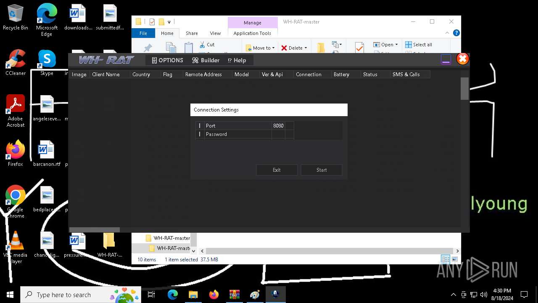
Task: Open Explorer help question mark icon
Action: (x=456, y=33)
